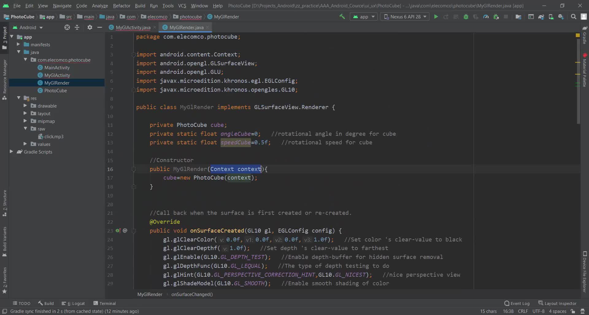Open the Event Log button
The width and height of the screenshot is (589, 315).
(517, 303)
